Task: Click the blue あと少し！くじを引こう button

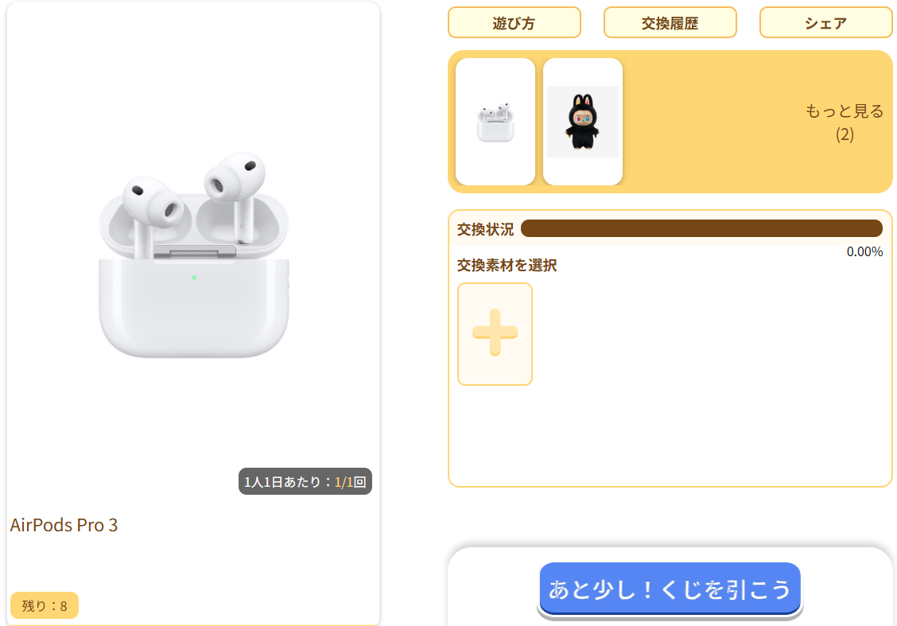Action: coord(670,589)
